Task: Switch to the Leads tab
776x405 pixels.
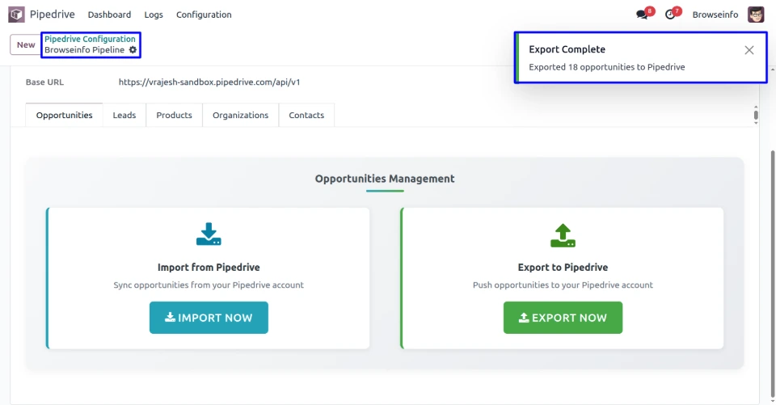Action: click(x=124, y=116)
